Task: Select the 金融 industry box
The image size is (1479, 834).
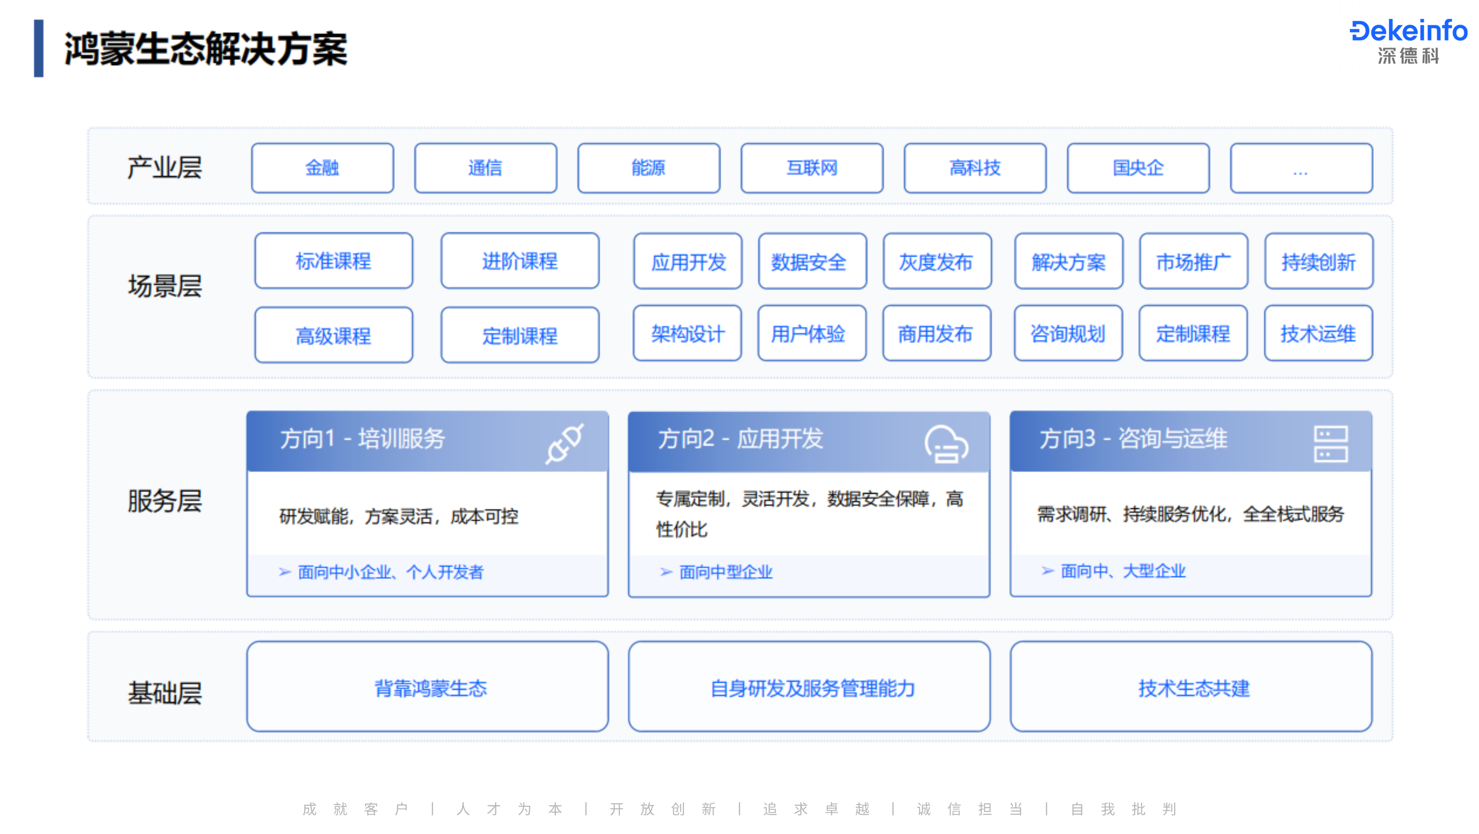Action: pyautogui.click(x=322, y=168)
